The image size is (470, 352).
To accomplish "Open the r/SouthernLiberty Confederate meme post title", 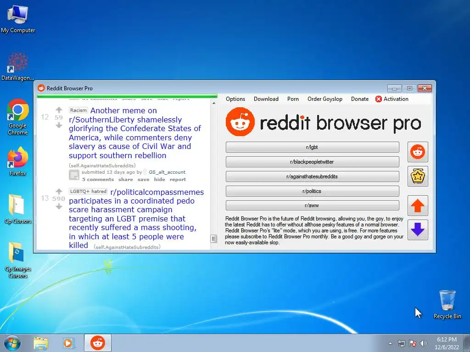I will (135, 133).
